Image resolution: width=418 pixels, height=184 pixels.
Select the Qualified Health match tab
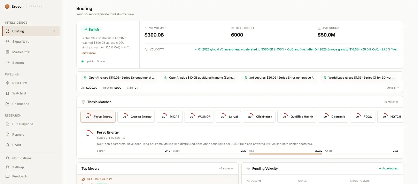(x=297, y=117)
